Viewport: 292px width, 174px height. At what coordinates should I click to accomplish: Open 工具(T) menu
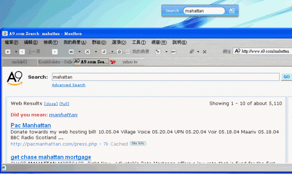coord(139,42)
